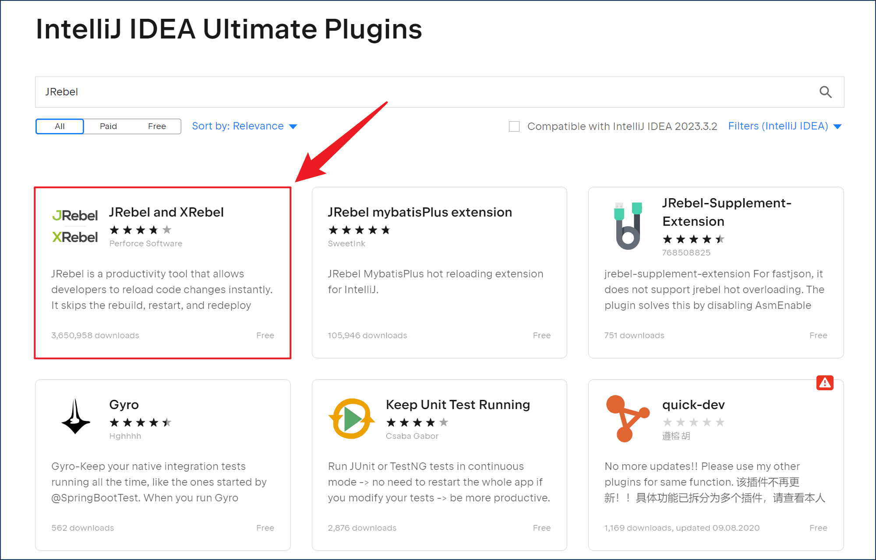Open the Keep Unit Test Running title link

(x=458, y=405)
